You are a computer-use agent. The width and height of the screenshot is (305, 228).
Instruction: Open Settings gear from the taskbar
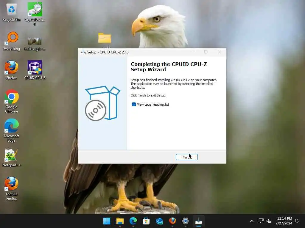point(185,221)
